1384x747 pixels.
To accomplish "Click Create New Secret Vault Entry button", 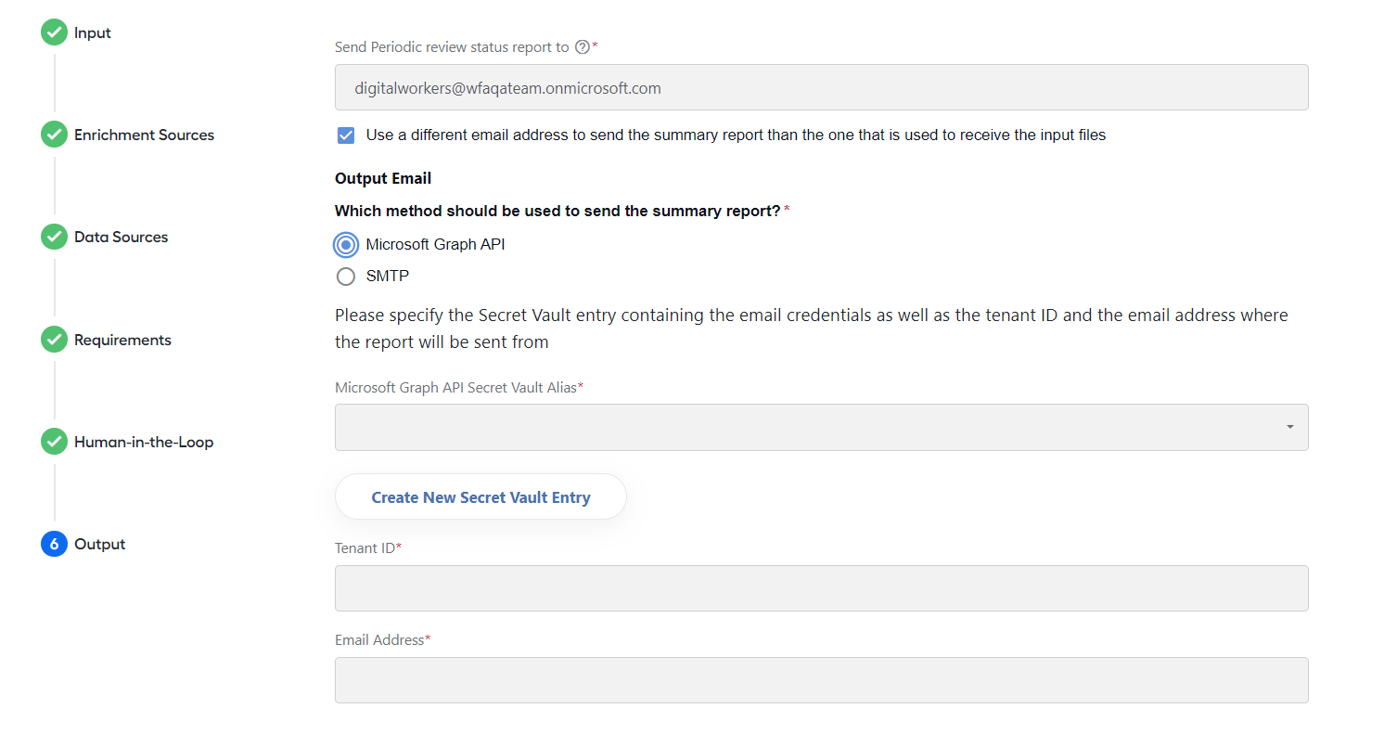I will click(481, 497).
